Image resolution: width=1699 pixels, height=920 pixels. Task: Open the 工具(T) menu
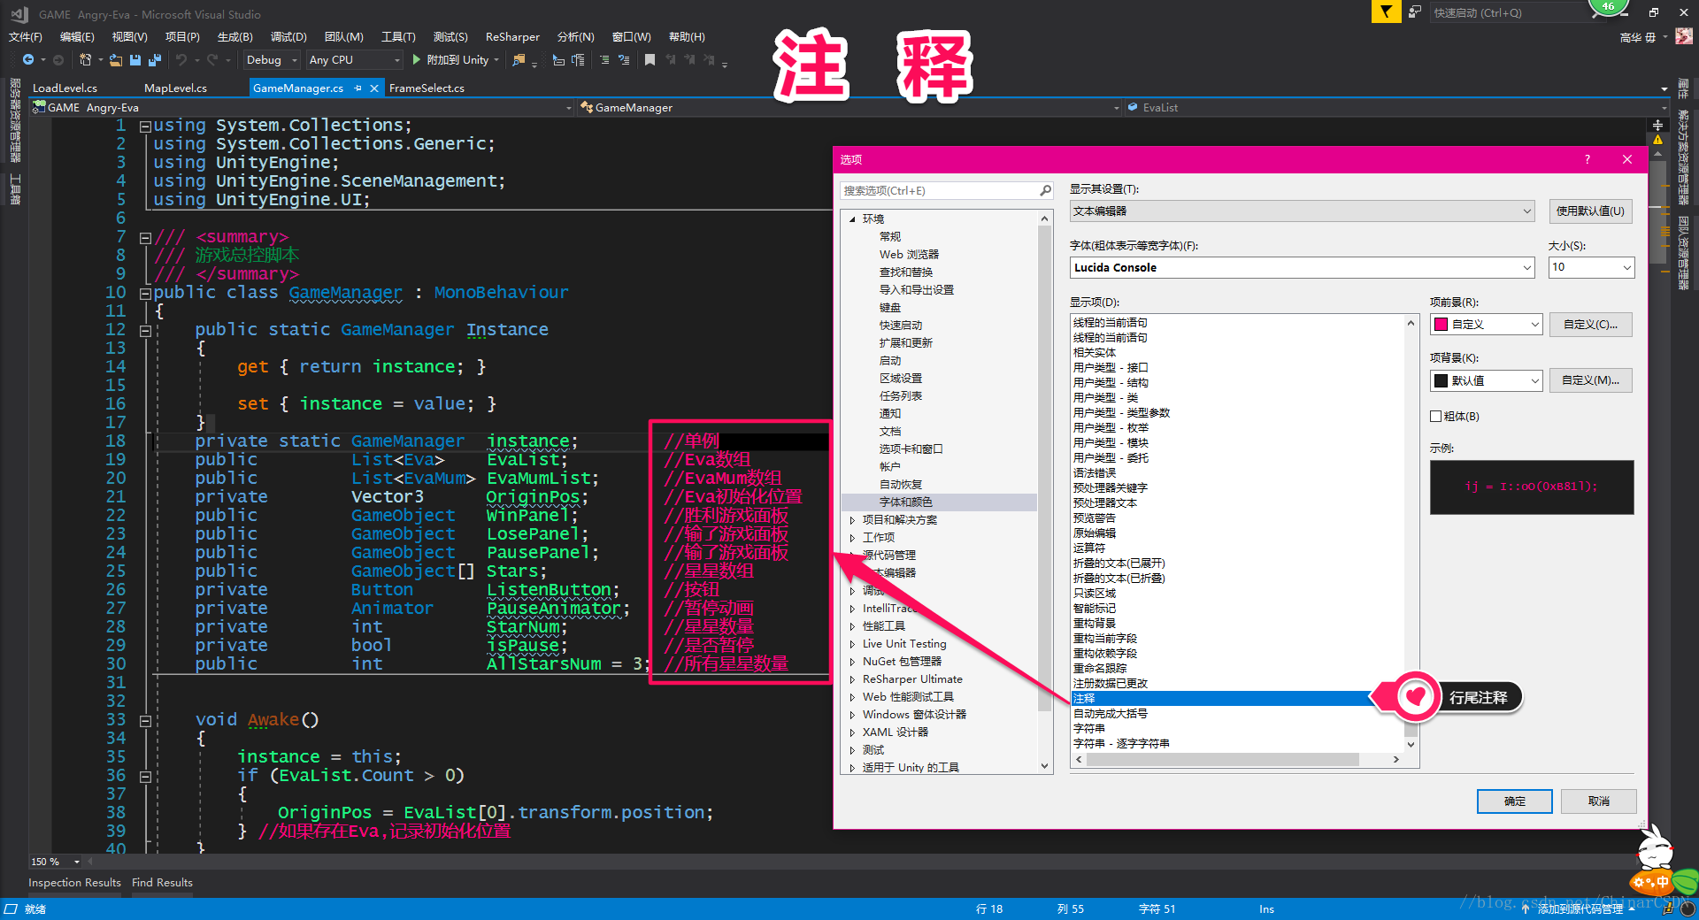click(x=398, y=36)
